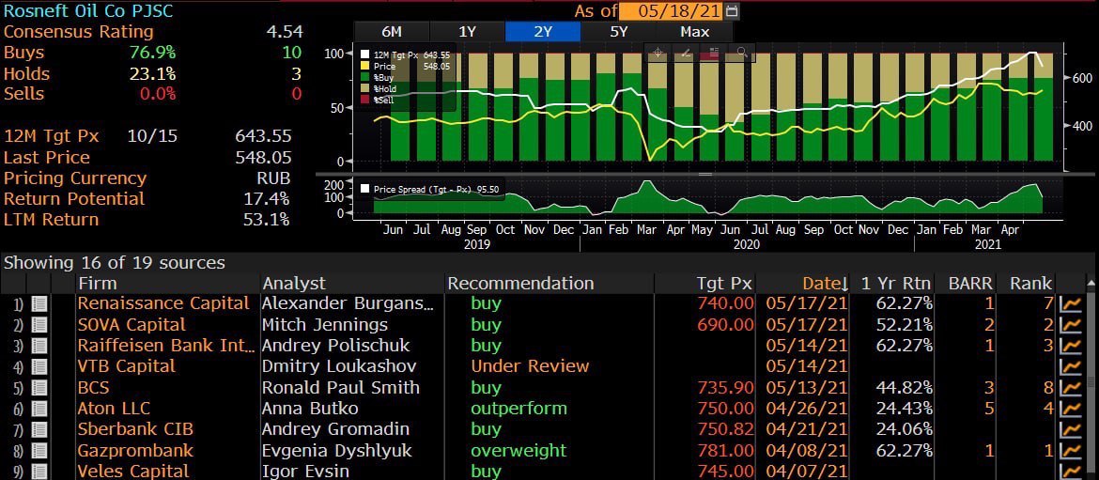Select the 2Y chart range tab
The height and width of the screenshot is (480, 1099).
click(x=543, y=32)
